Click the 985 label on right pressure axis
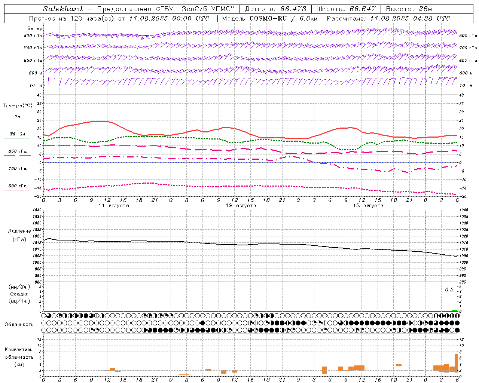This screenshot has width=479, height=383. tap(463, 282)
